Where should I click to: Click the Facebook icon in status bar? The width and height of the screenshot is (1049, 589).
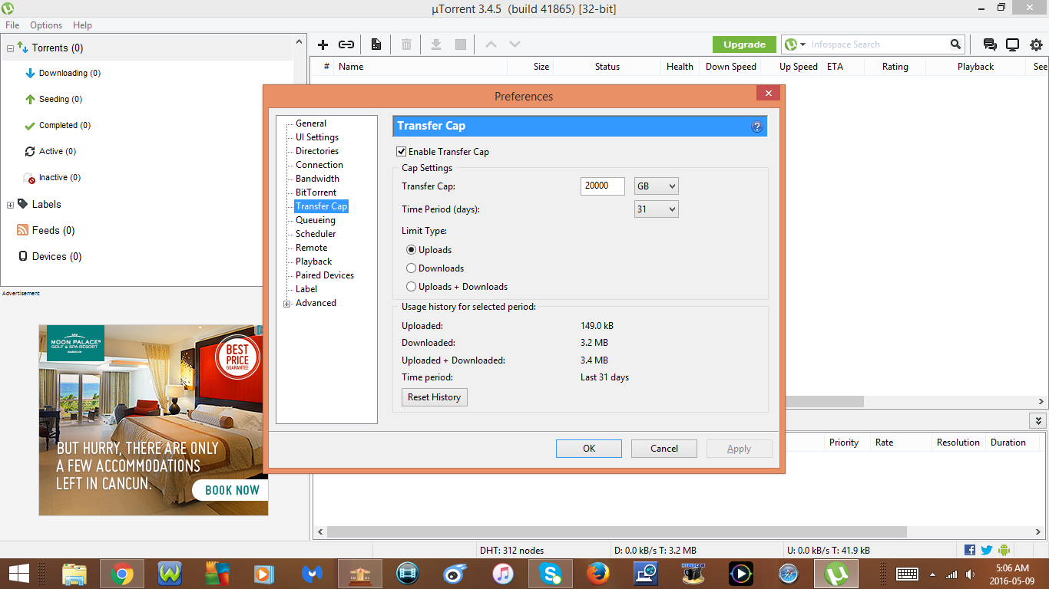tap(970, 550)
